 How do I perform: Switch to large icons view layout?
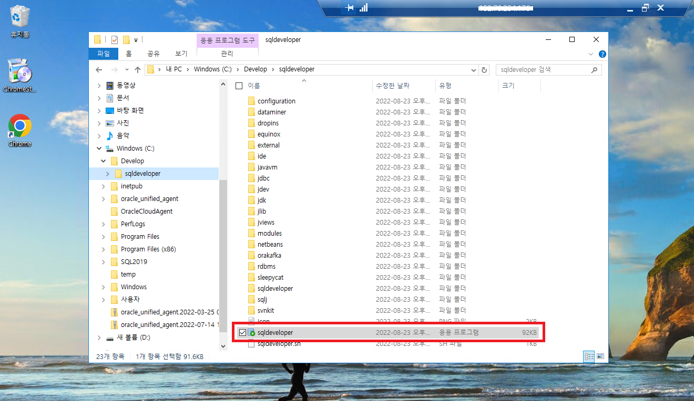click(600, 356)
